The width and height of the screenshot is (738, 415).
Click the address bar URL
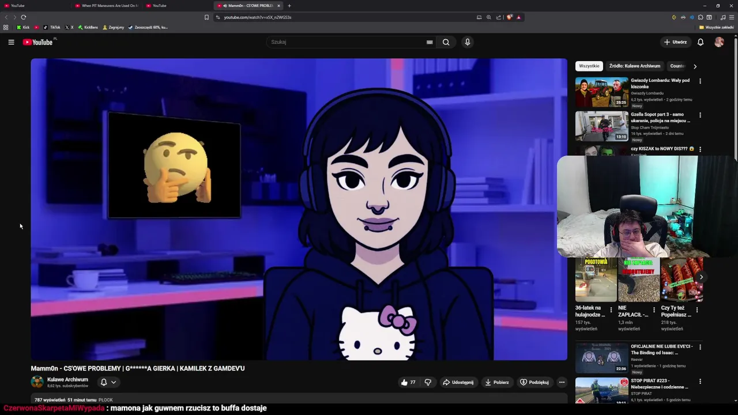click(x=257, y=17)
